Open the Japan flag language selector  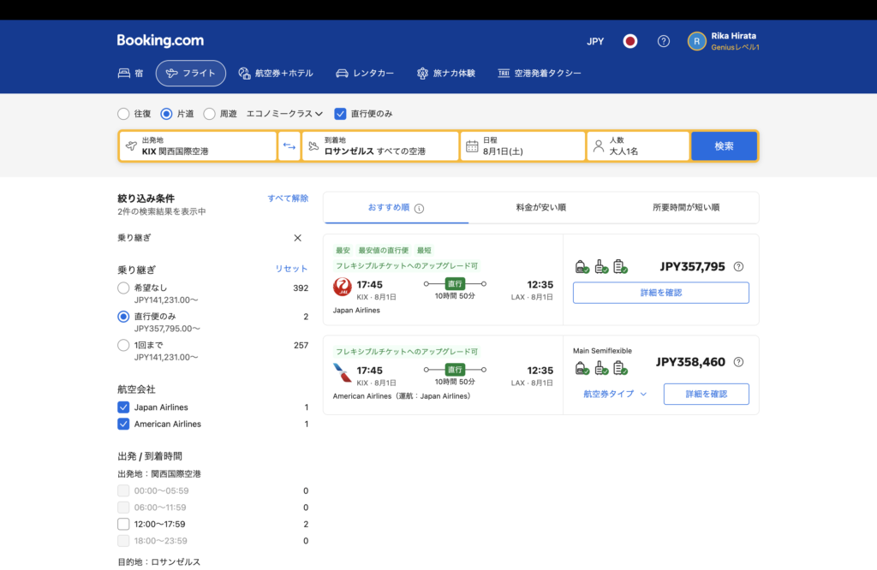point(630,41)
